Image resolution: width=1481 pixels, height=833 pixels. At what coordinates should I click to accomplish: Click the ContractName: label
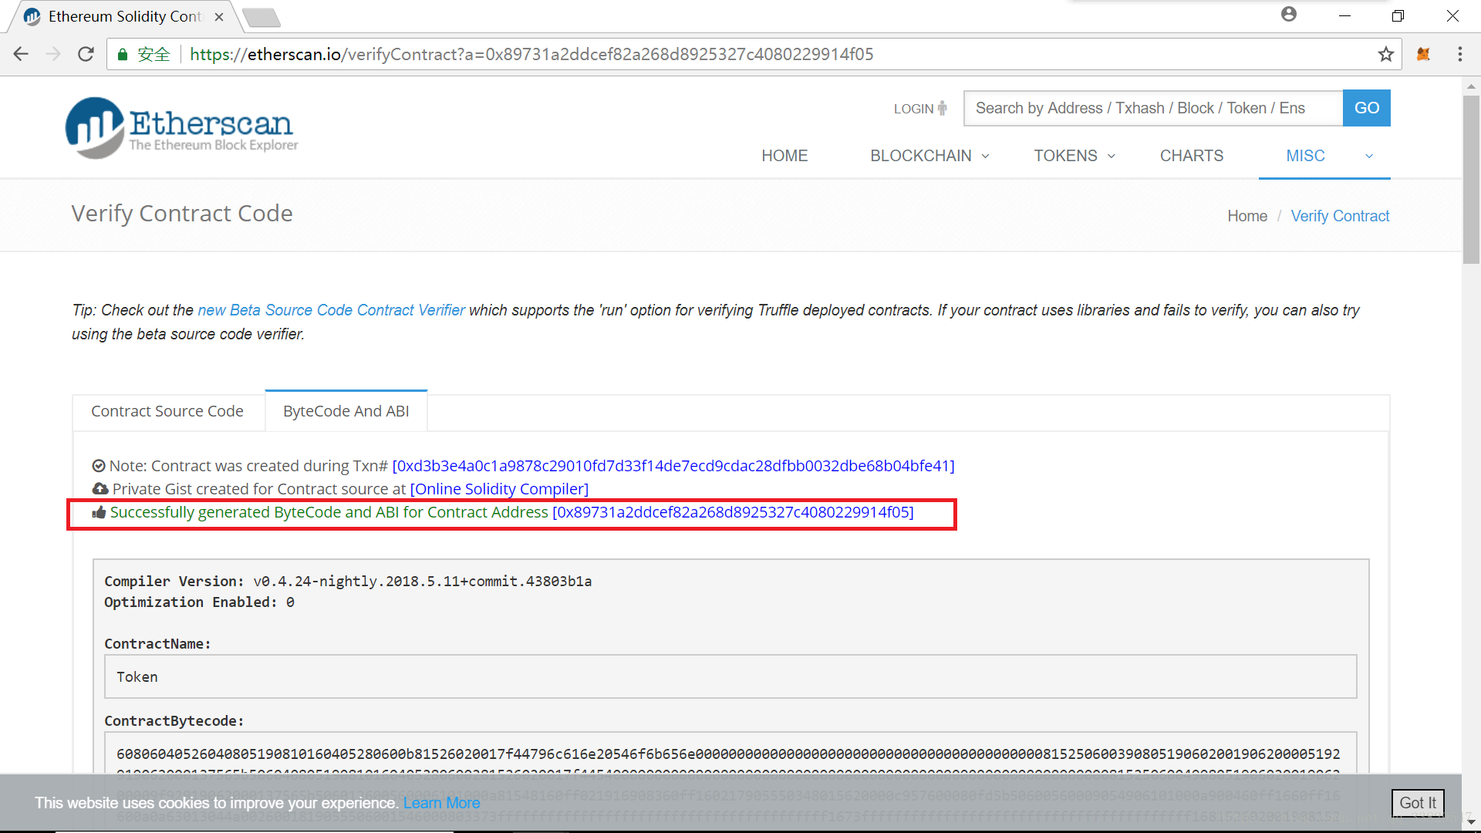[157, 644]
